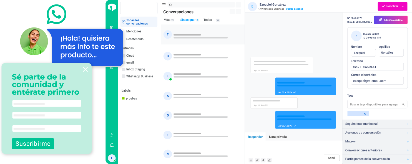
Task: Click the Cerrar detalles link
Action: pyautogui.click(x=294, y=9)
